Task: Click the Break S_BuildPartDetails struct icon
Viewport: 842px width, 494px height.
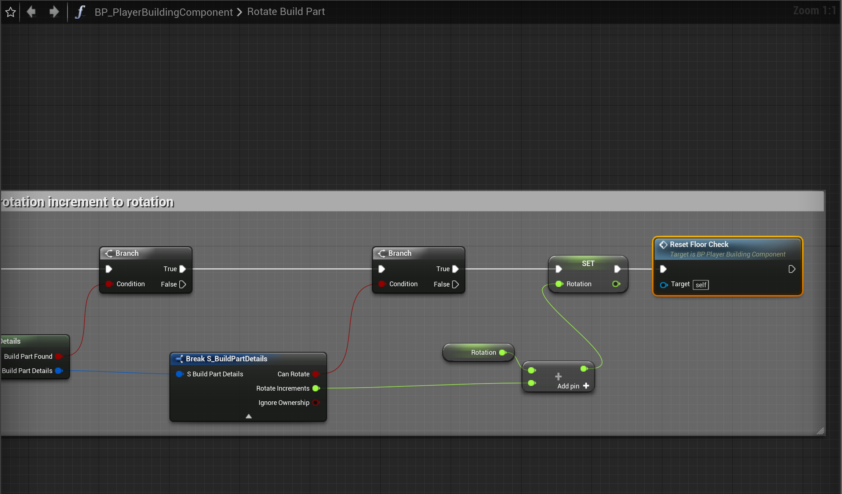Action: tap(179, 359)
